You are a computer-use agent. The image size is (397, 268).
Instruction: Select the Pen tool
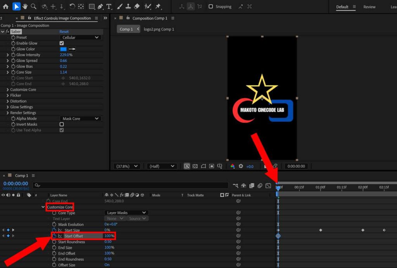point(100,7)
